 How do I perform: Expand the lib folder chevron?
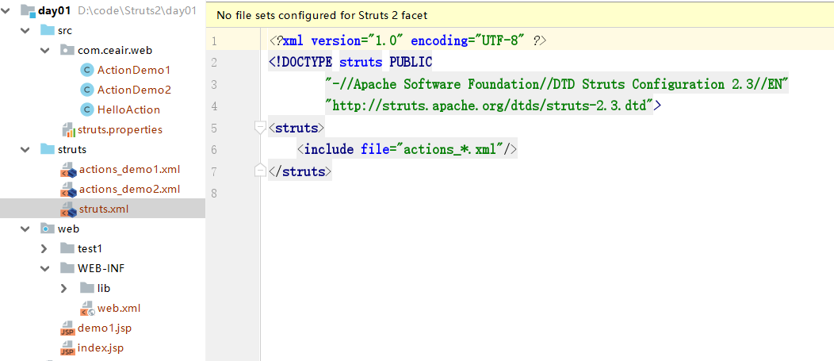click(64, 288)
